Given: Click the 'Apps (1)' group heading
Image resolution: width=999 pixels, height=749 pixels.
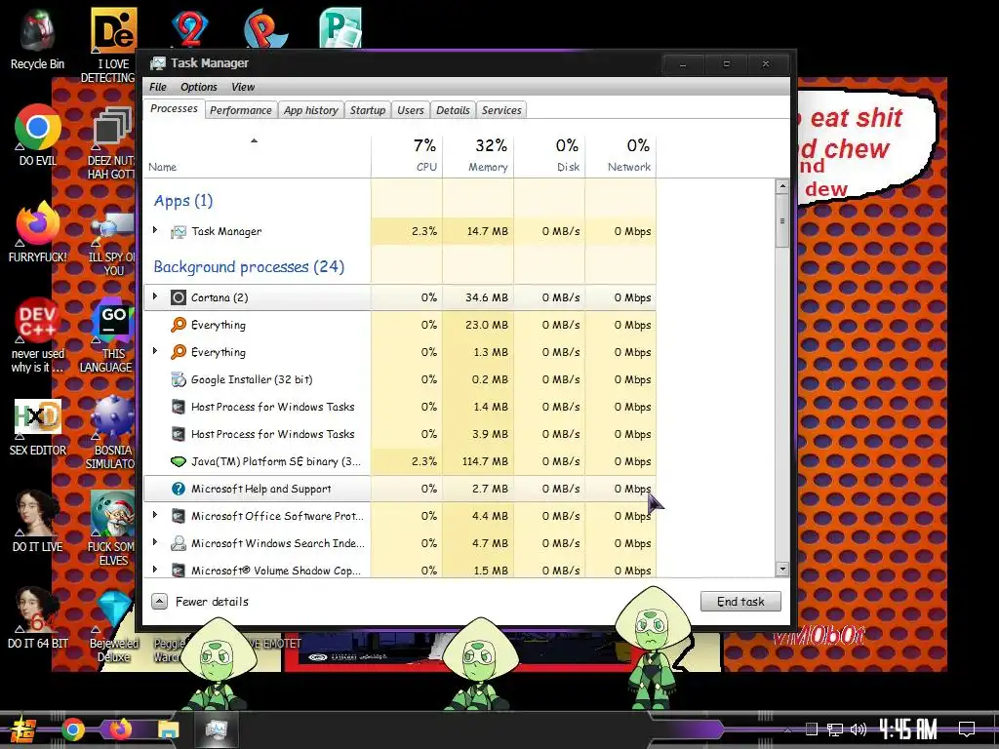Looking at the screenshot, I should point(182,201).
